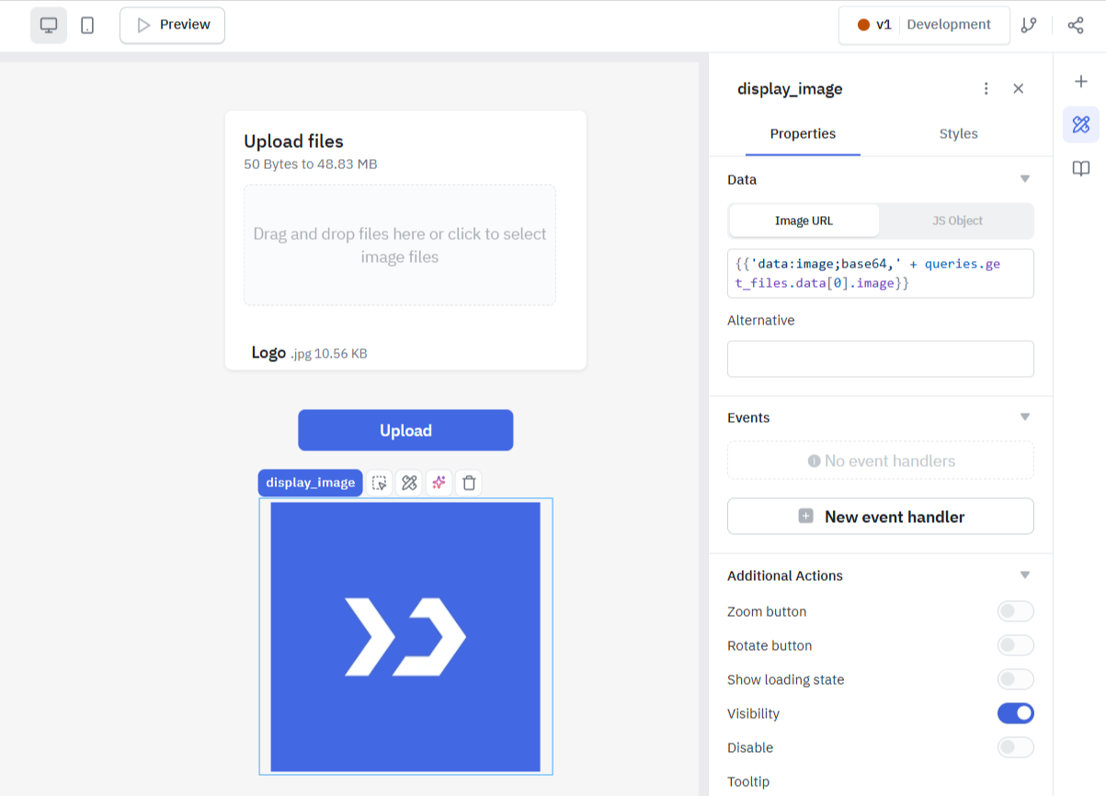Click the share icon in top bar
The image size is (1106, 796).
click(1076, 26)
